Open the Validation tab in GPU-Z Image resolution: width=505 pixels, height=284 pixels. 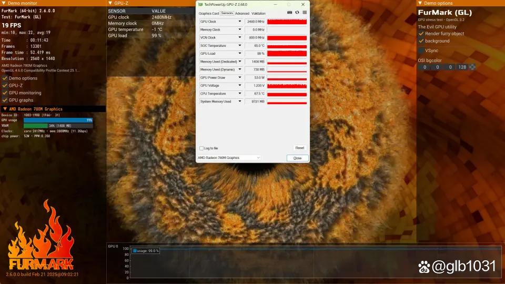258,14
